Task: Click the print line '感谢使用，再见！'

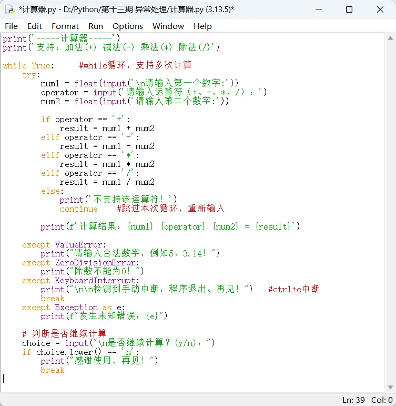Action: click(x=99, y=361)
